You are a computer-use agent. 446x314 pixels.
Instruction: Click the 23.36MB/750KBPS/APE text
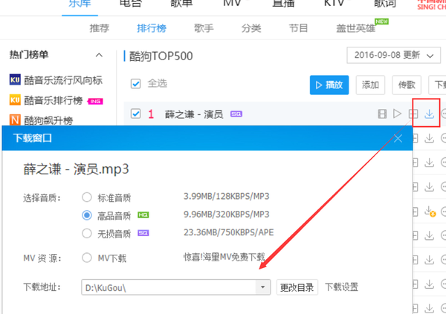click(x=229, y=232)
